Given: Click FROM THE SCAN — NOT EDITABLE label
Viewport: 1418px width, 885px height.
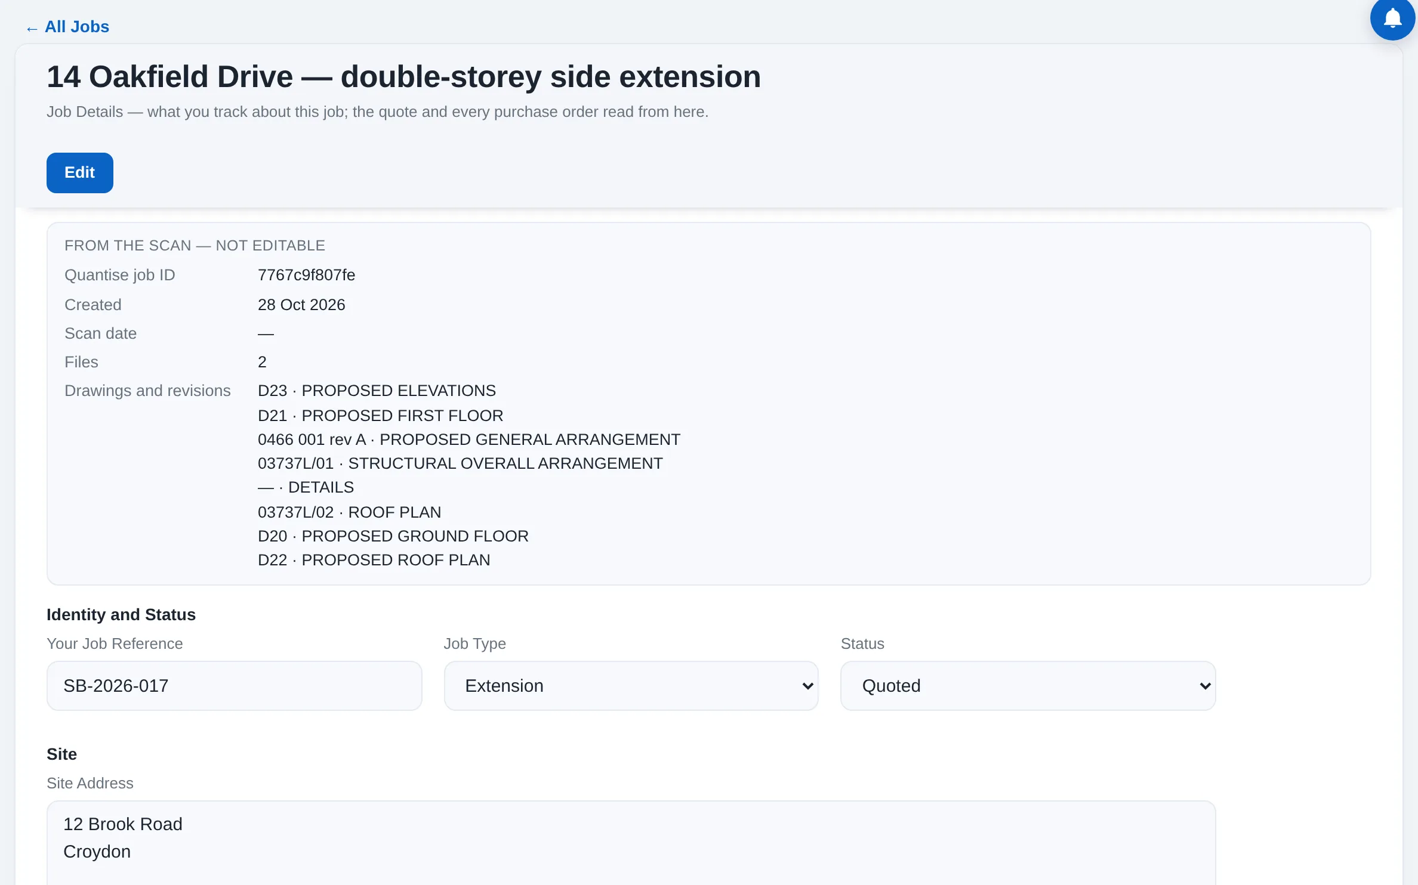Looking at the screenshot, I should (195, 246).
